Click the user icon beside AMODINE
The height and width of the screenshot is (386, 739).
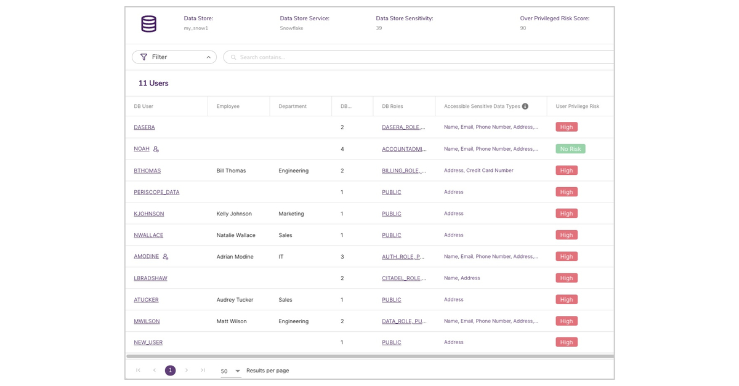pos(166,257)
